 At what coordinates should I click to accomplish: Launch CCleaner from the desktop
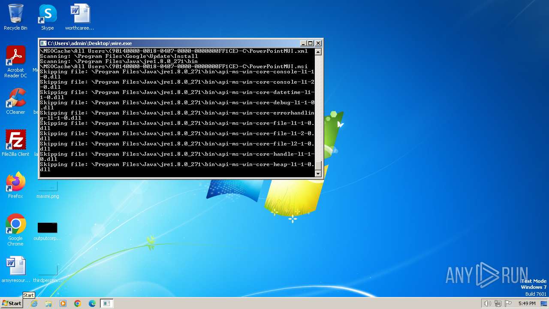[15, 101]
